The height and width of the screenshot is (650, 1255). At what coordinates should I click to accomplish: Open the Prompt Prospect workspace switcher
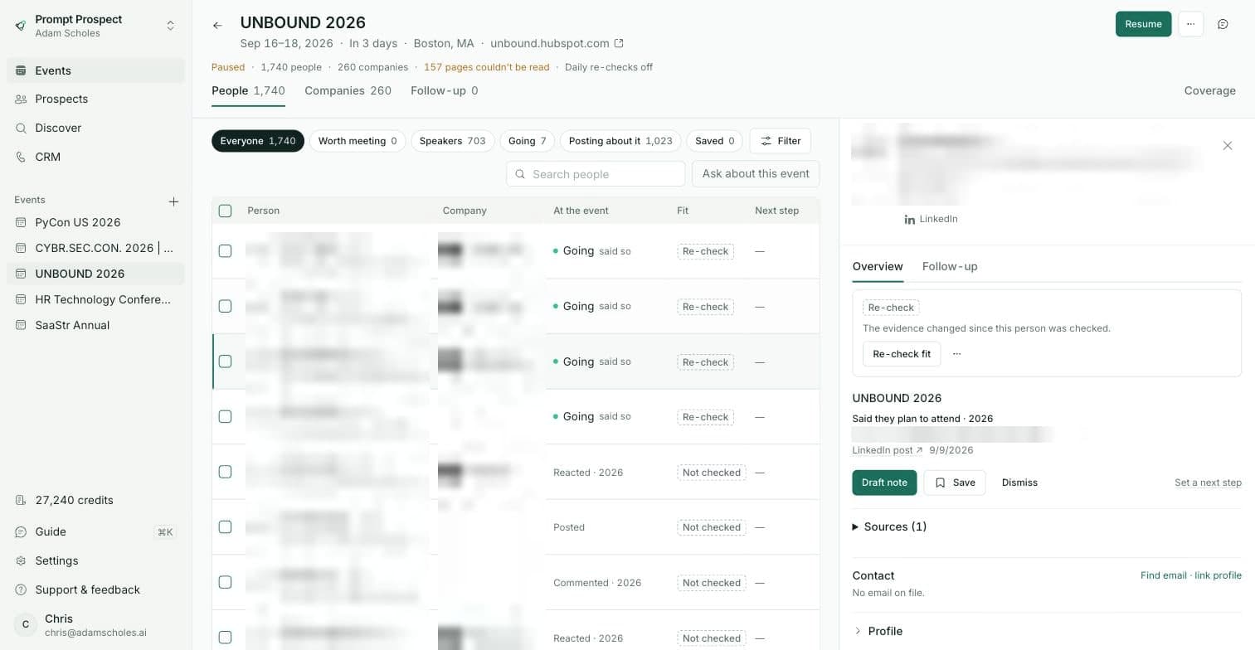tap(95, 26)
